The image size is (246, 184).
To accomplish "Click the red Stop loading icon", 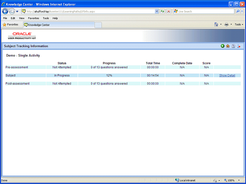I will click(x=169, y=11).
